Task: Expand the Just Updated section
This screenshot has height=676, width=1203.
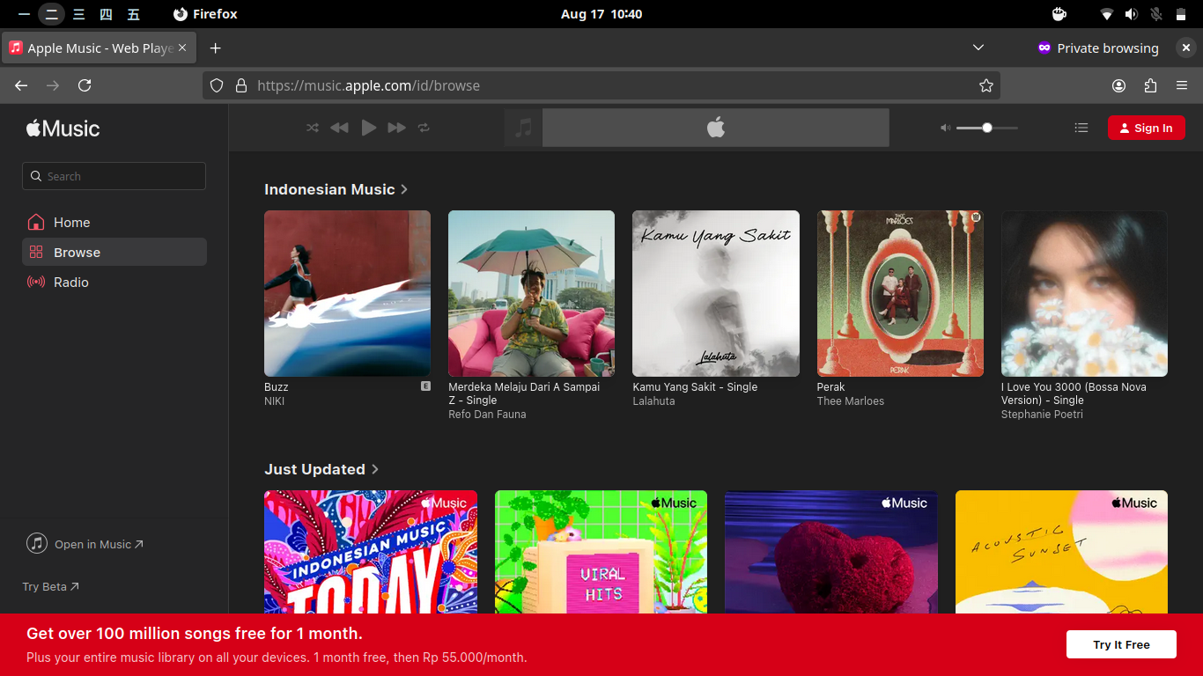Action: tap(321, 469)
